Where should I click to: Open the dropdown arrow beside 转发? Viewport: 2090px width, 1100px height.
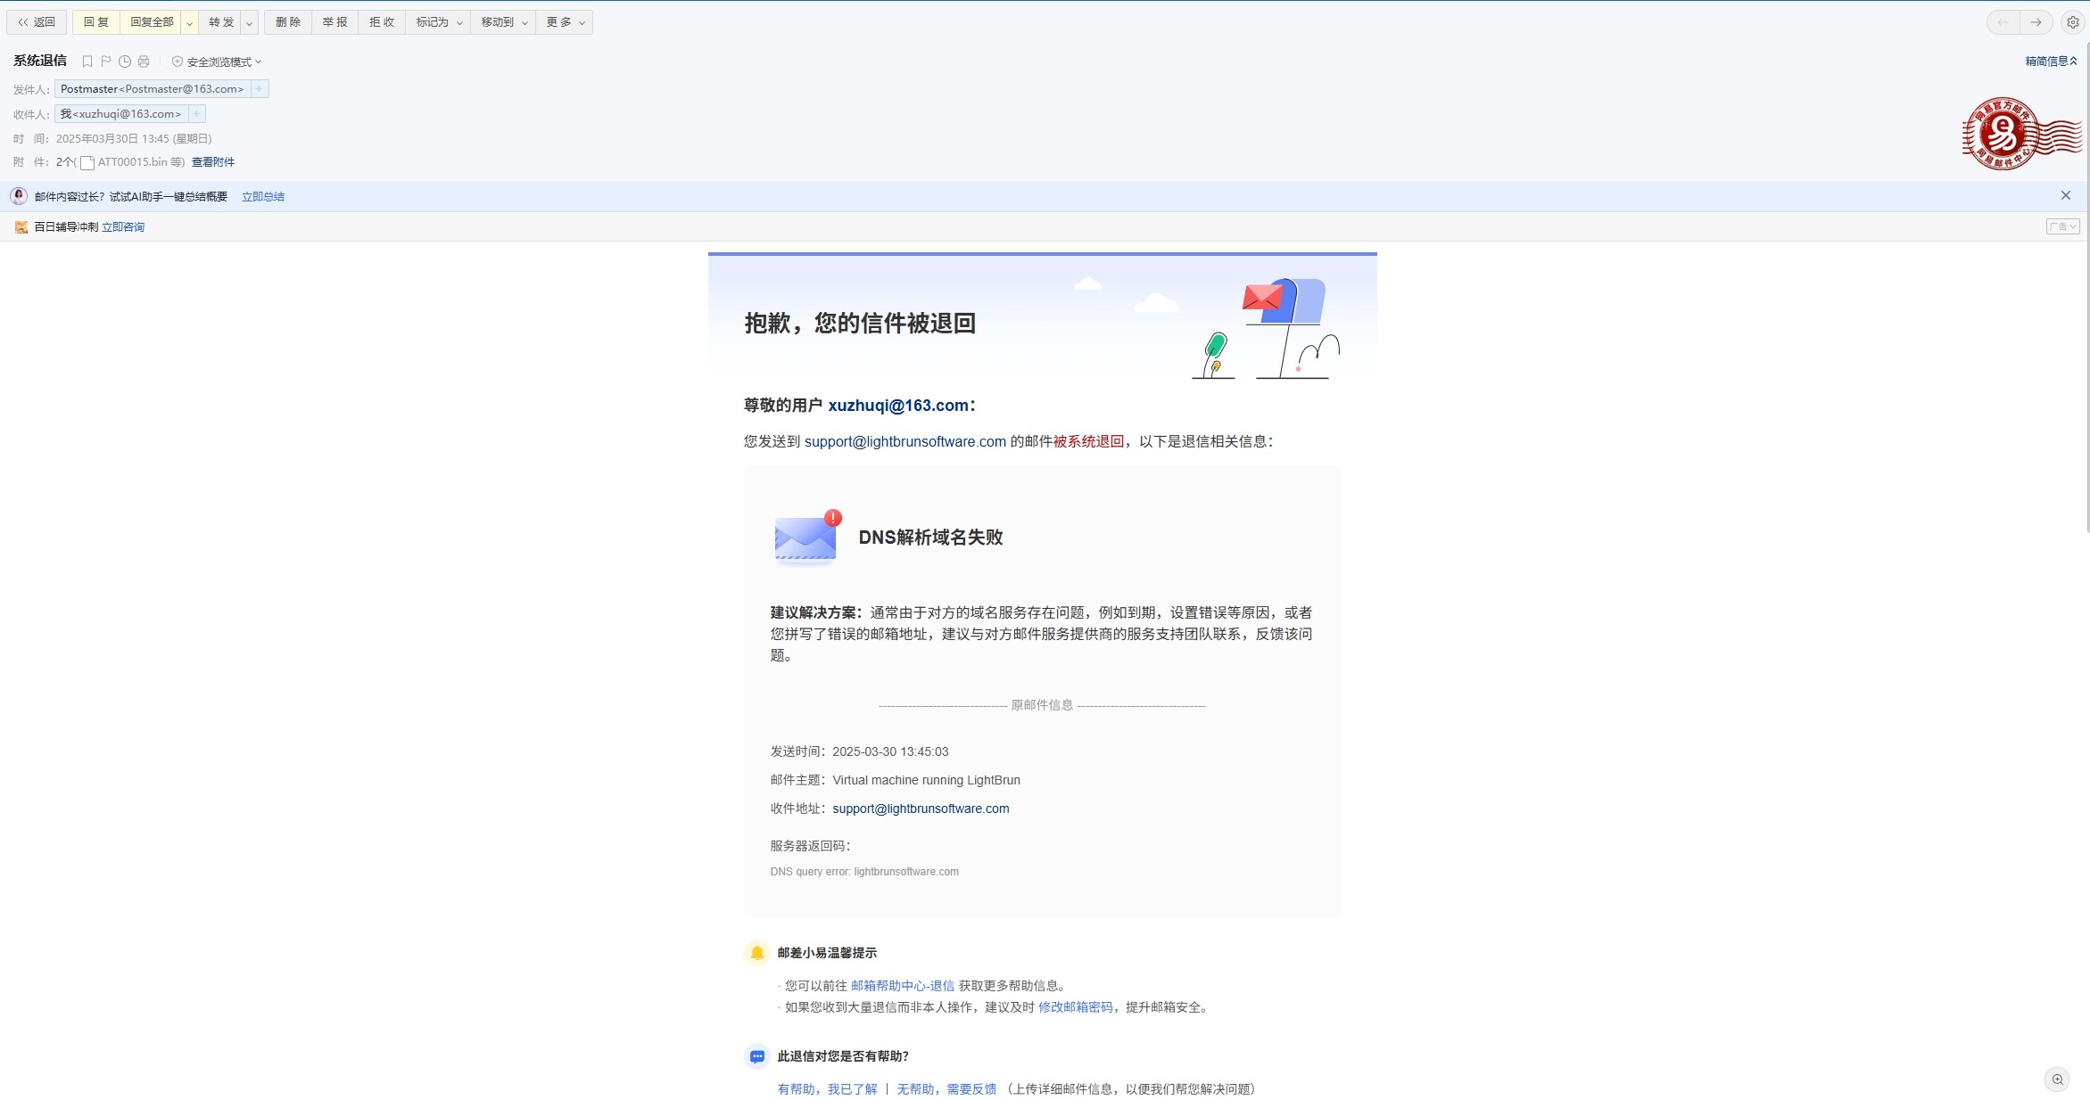pyautogui.click(x=250, y=22)
